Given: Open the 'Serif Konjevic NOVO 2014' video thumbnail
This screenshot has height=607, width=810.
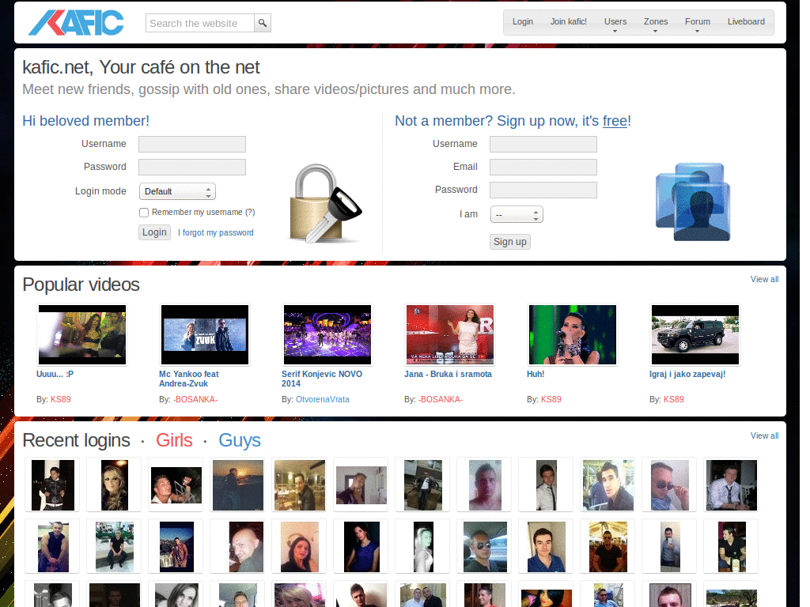Looking at the screenshot, I should (327, 335).
